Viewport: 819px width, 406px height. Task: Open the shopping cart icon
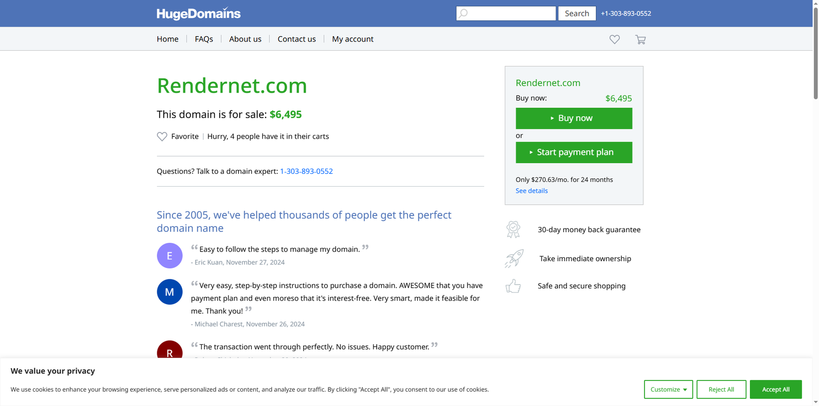(x=640, y=39)
